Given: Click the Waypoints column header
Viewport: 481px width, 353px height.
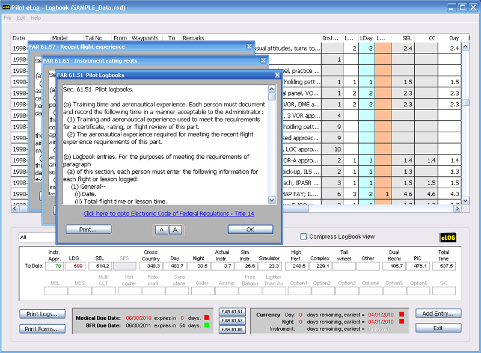Looking at the screenshot, I should [x=146, y=38].
